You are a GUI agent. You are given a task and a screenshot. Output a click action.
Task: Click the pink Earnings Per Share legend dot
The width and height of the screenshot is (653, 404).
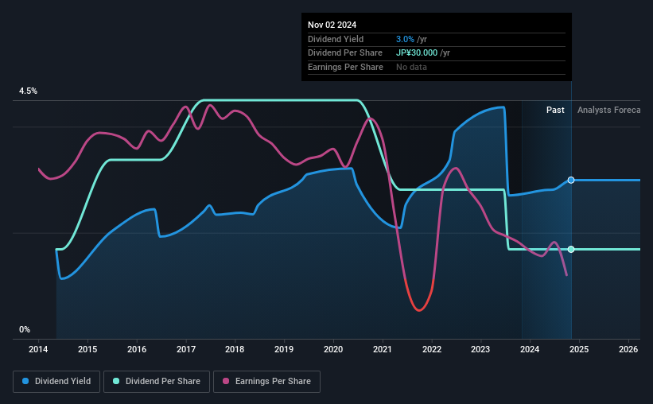tap(226, 381)
